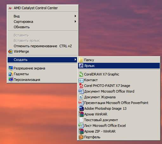Click the Портфель briefcase icon
Image resolution: width=162 pixels, height=144 pixels.
coord(81,137)
